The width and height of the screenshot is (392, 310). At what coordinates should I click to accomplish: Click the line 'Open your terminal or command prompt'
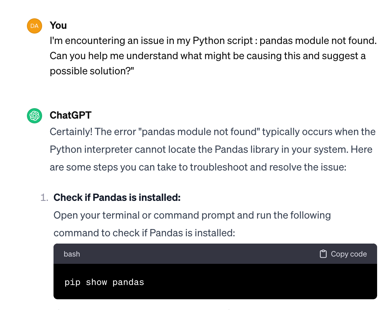[192, 215]
